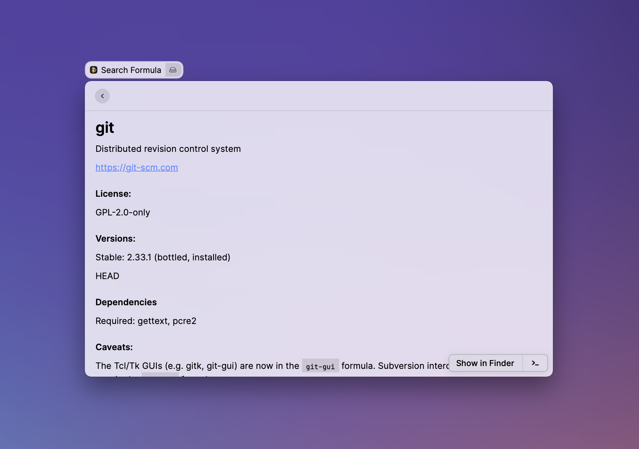Open the terminal prompt action panel
The width and height of the screenshot is (639, 449).
click(535, 363)
